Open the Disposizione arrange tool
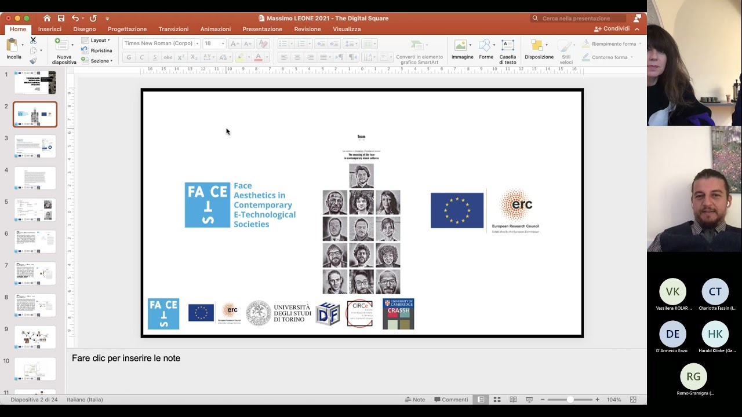 tap(539, 50)
